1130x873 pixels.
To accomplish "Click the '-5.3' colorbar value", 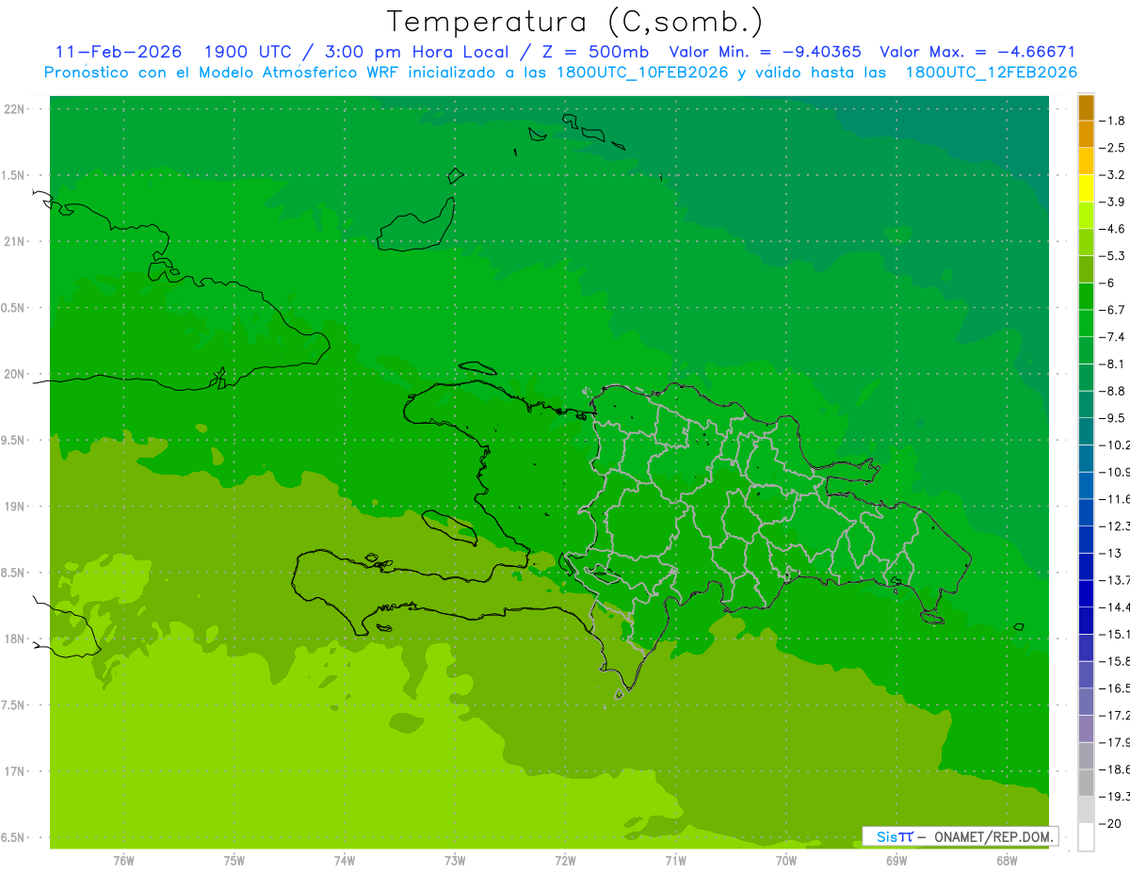I will click(x=1114, y=255).
